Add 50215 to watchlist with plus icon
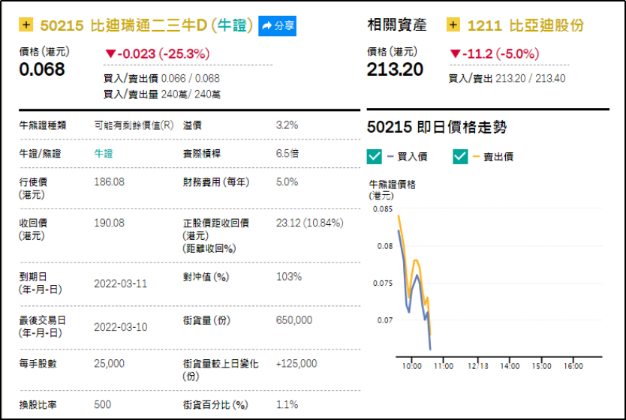The width and height of the screenshot is (626, 420). click(x=26, y=25)
